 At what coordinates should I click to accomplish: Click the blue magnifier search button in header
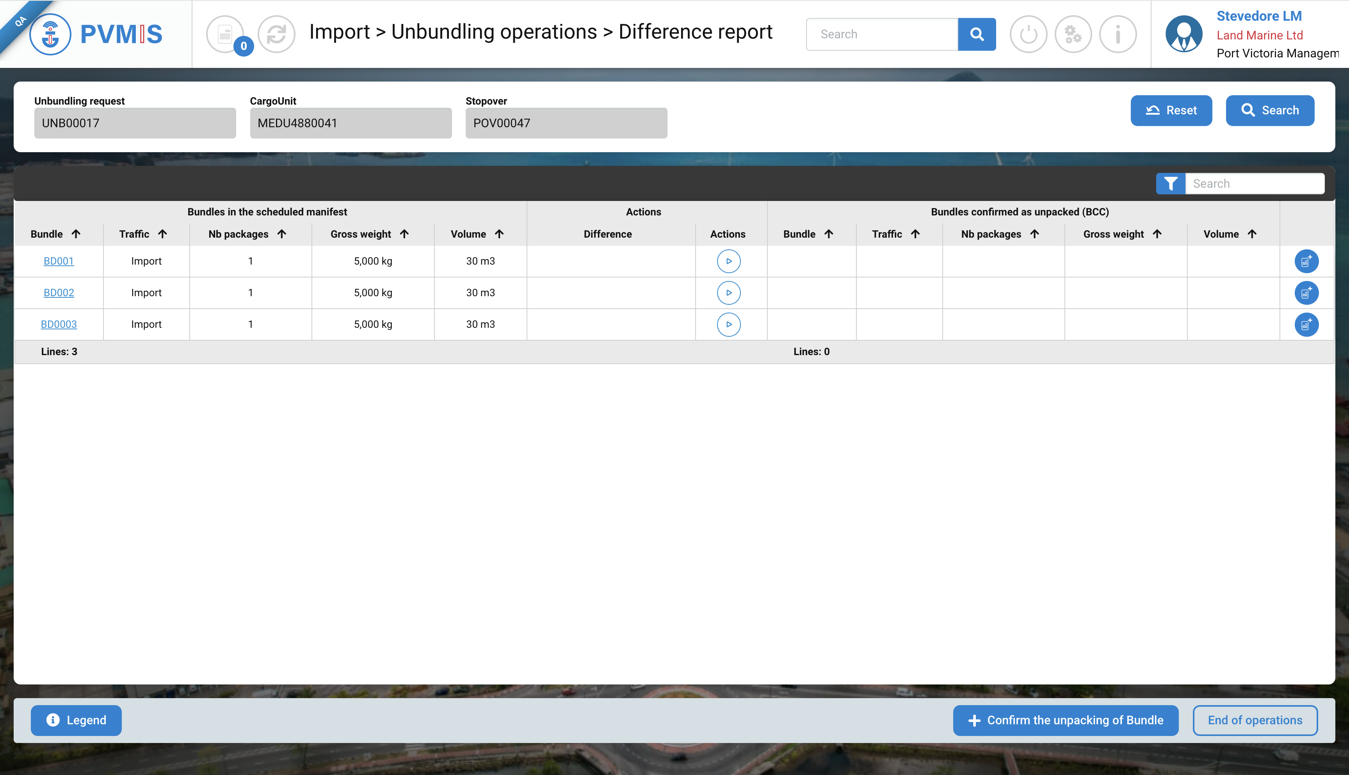(x=976, y=34)
